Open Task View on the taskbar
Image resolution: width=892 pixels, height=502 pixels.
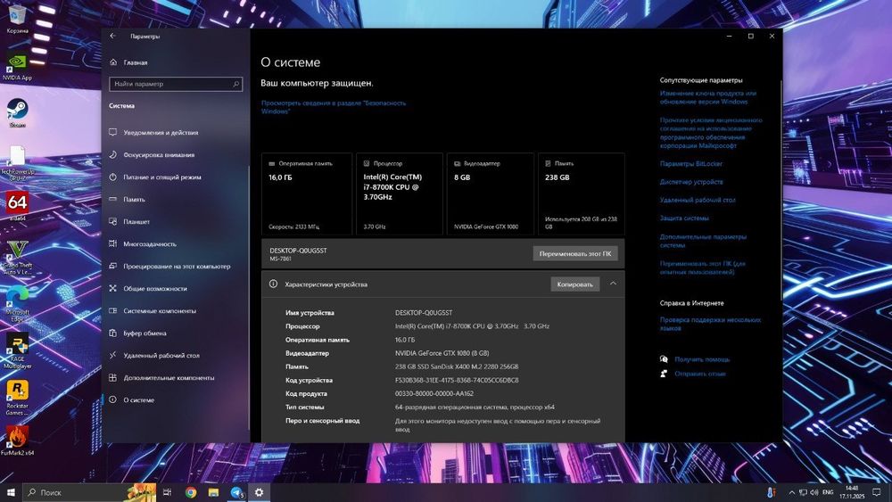(168, 492)
